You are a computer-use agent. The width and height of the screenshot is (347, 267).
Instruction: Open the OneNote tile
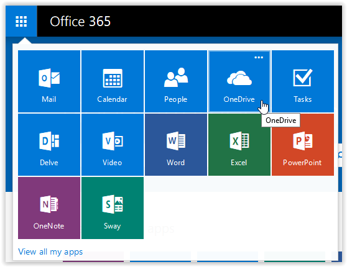click(49, 208)
